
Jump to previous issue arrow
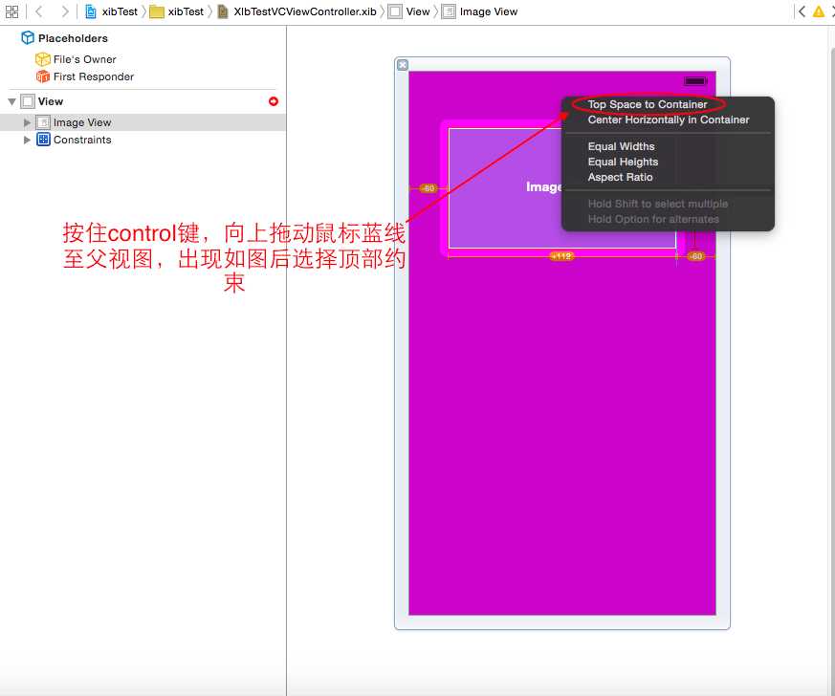coord(802,11)
